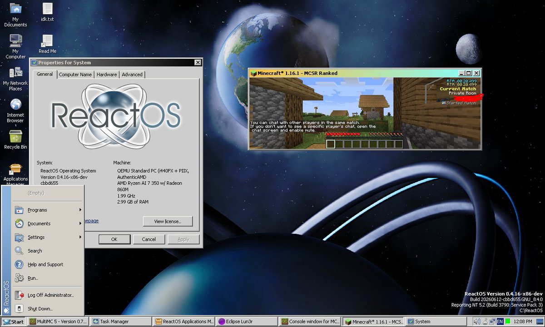The height and width of the screenshot is (327, 545).
Task: Open Applications Manager desktop icon
Action: coord(15,175)
